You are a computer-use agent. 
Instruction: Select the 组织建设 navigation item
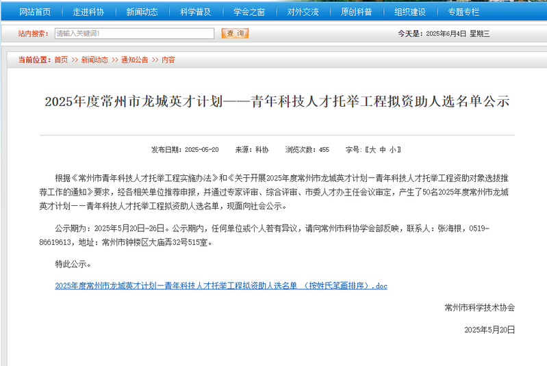pos(409,12)
